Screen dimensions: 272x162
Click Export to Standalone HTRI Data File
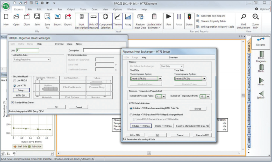pyautogui.click(x=192, y=126)
